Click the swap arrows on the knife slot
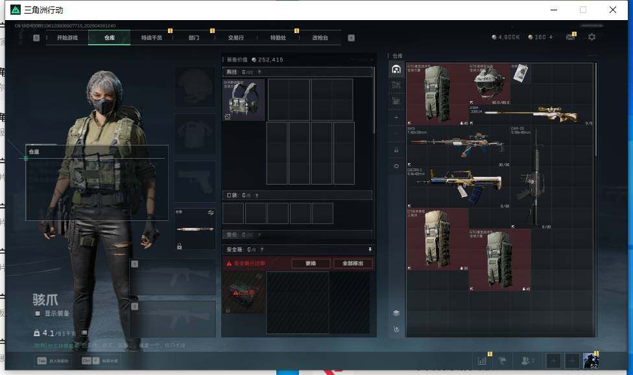The image size is (633, 375). (211, 212)
